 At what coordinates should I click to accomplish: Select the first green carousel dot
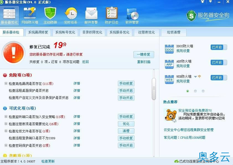(188, 91)
